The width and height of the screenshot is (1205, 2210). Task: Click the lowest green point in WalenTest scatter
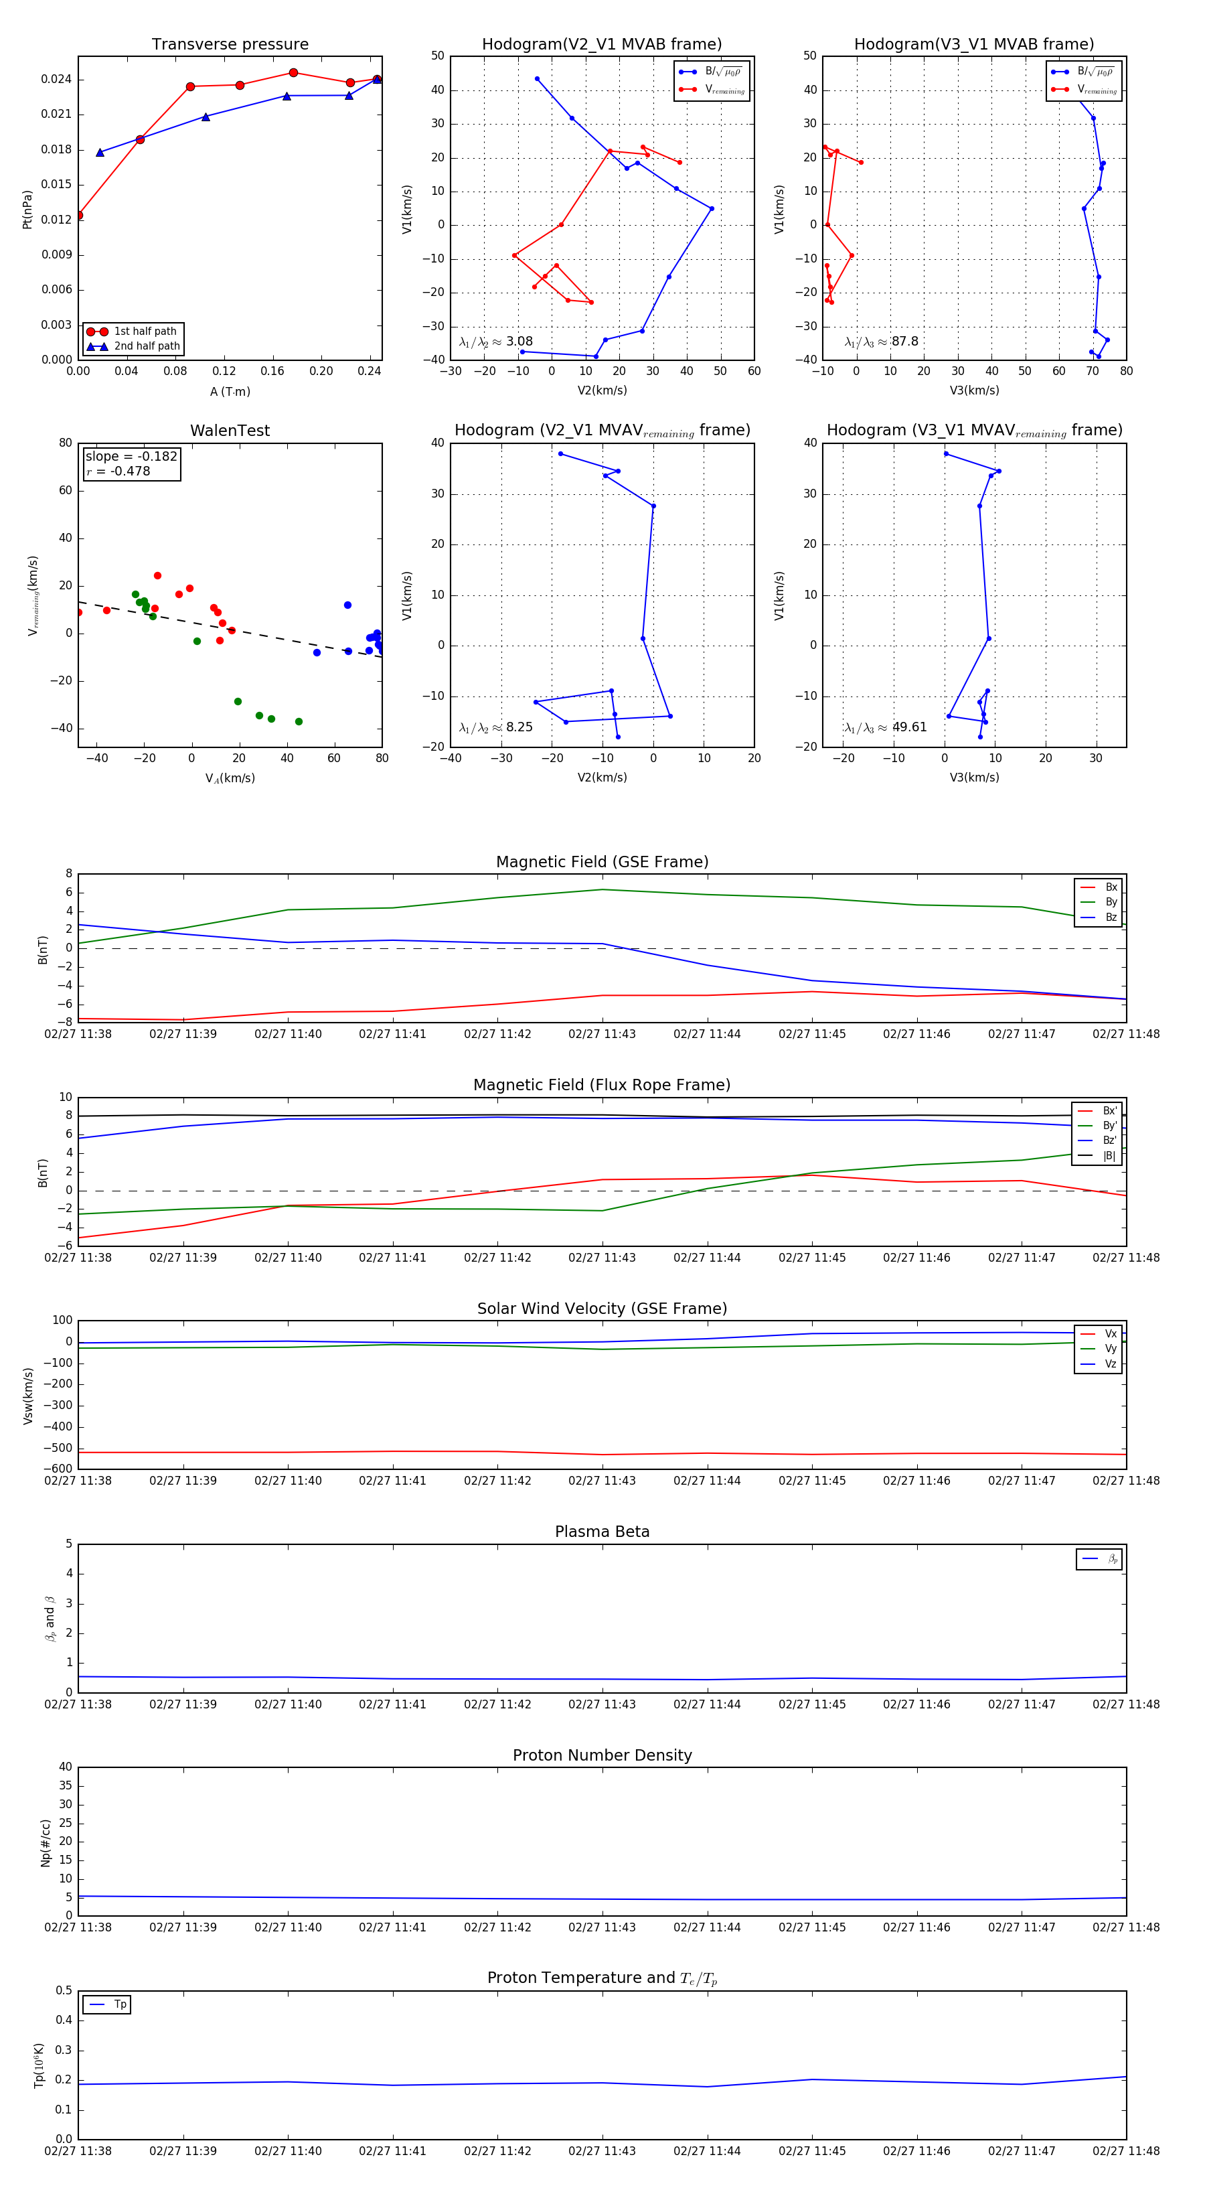point(299,721)
